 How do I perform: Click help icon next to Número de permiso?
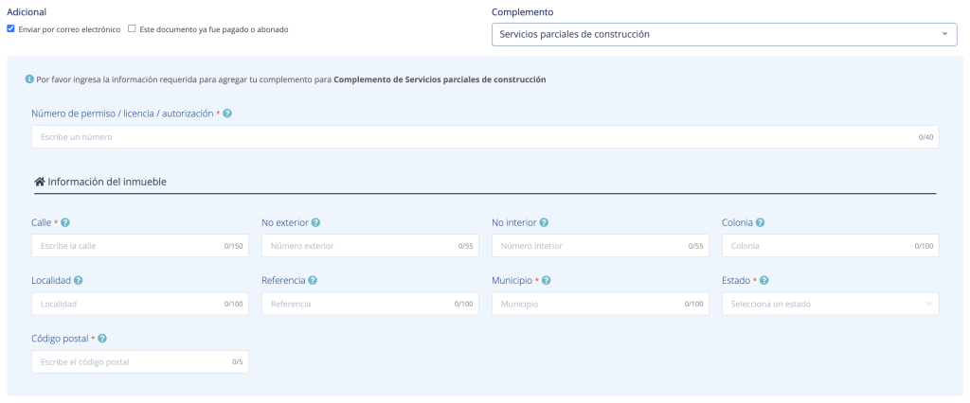tap(227, 114)
